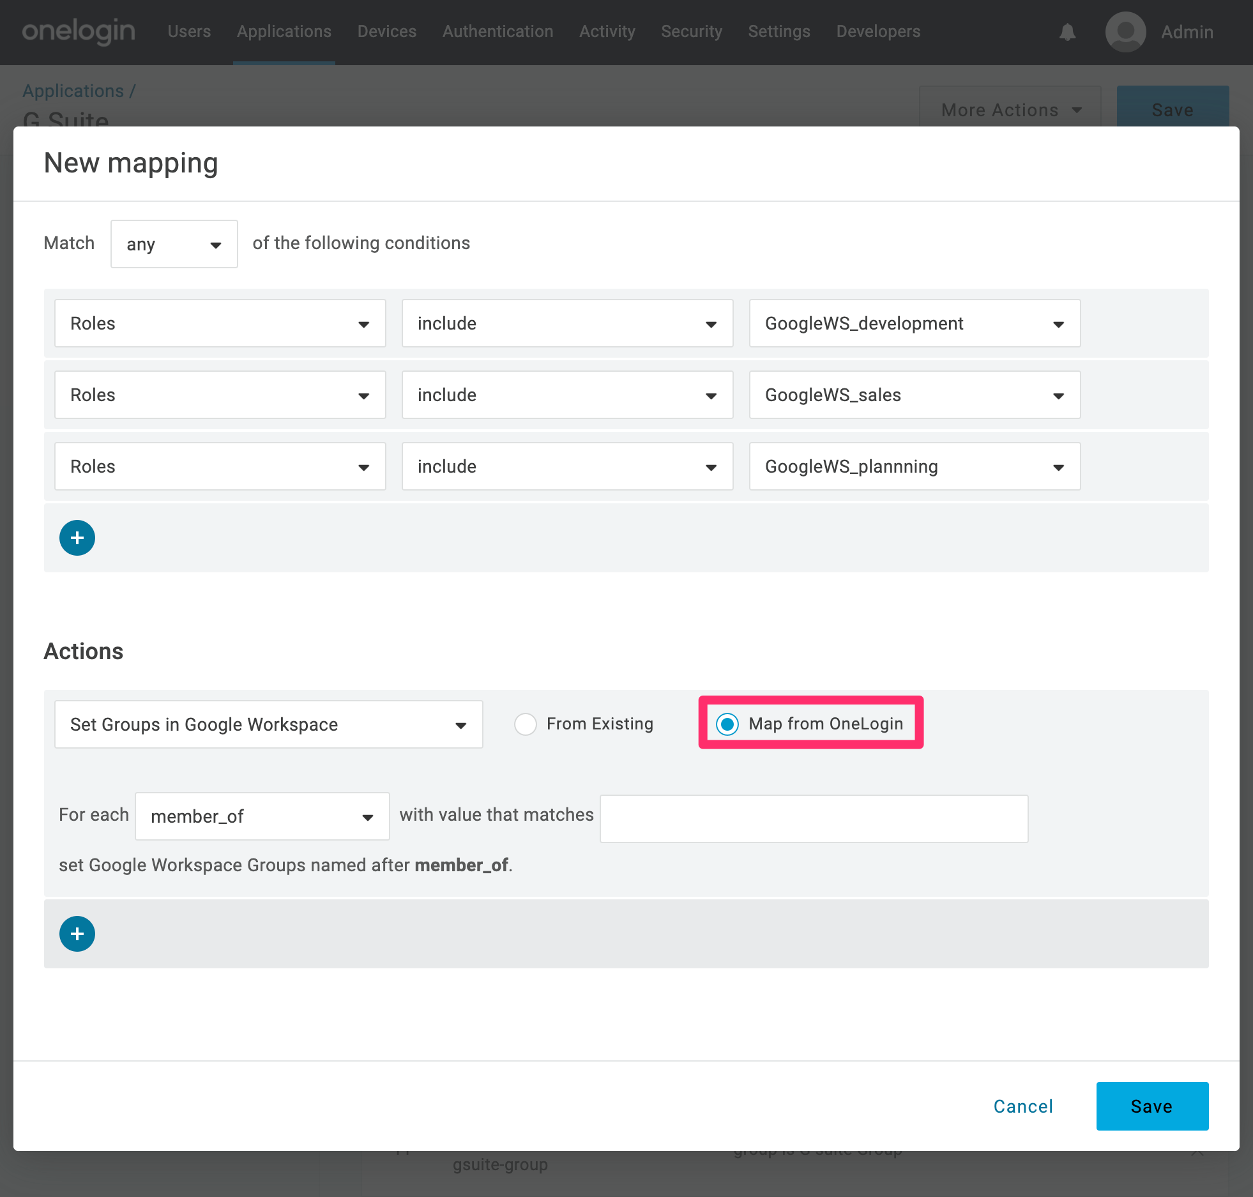Save the new mapping
Screen dimensions: 1253x1197
[x=1152, y=1106]
